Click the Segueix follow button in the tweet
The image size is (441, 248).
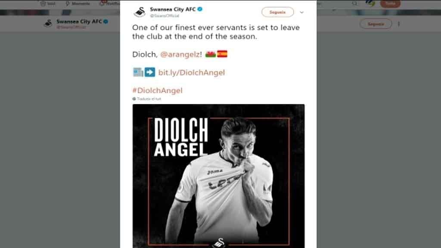278,12
